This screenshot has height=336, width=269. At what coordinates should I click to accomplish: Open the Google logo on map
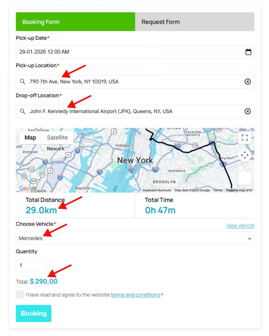[28, 188]
